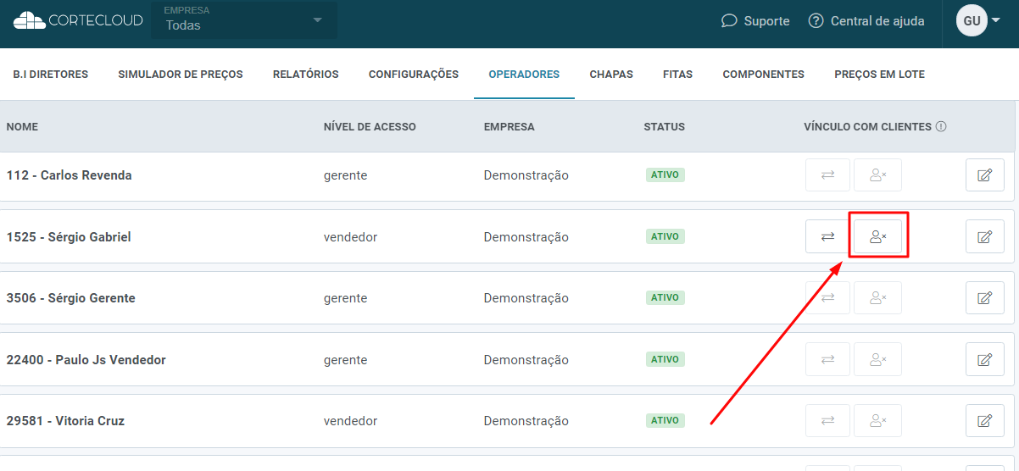Screen dimensions: 1019x471
Task: Open the Relatórios tab
Action: coord(306,75)
